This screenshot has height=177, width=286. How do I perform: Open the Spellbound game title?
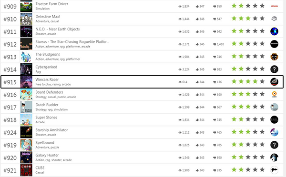click(45, 143)
